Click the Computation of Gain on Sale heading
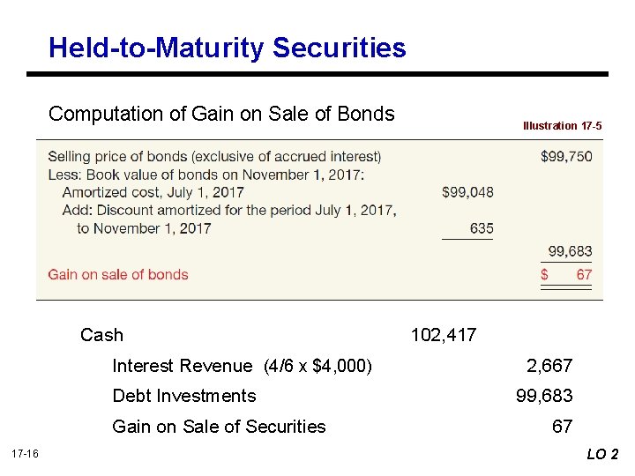The width and height of the screenshot is (635, 476). [221, 114]
